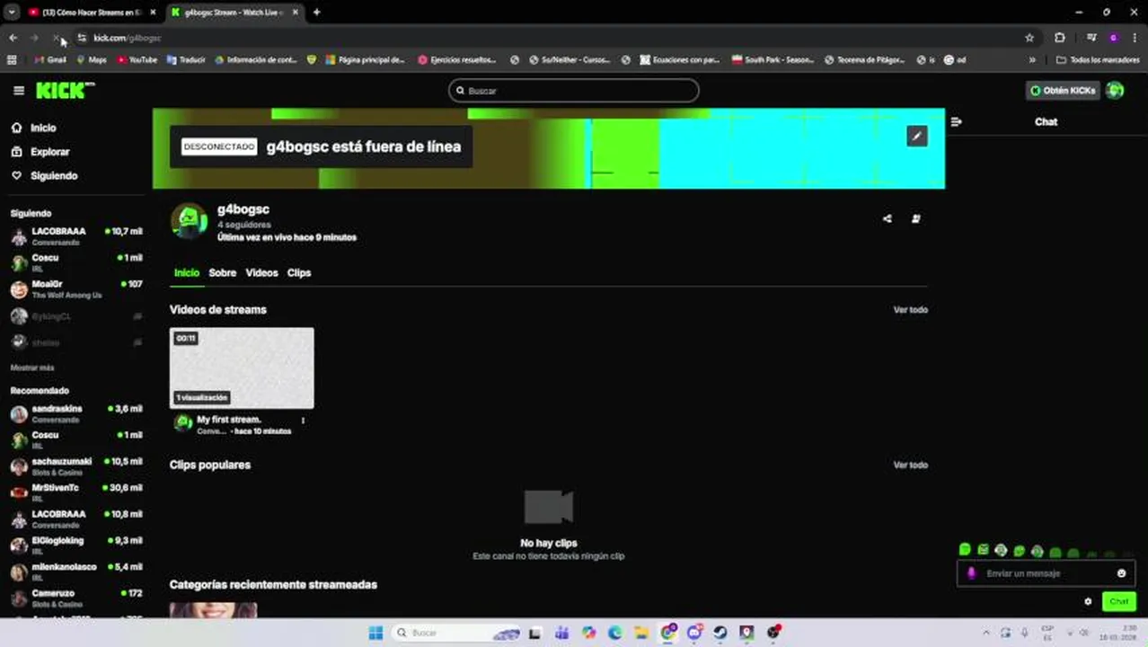Expand the hidden bookmarks chevron
This screenshot has width=1148, height=647.
1032,60
